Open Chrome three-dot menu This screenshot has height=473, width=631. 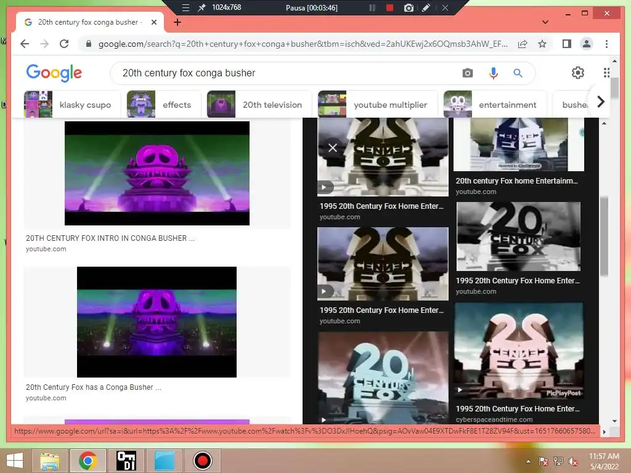click(x=606, y=44)
